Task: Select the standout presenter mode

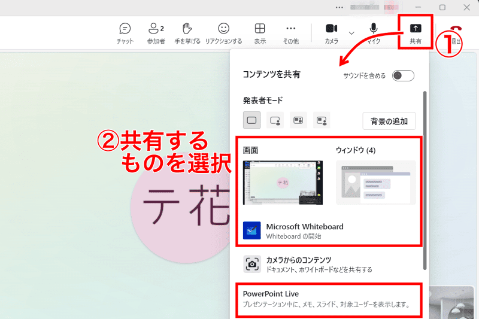Action: click(275, 120)
